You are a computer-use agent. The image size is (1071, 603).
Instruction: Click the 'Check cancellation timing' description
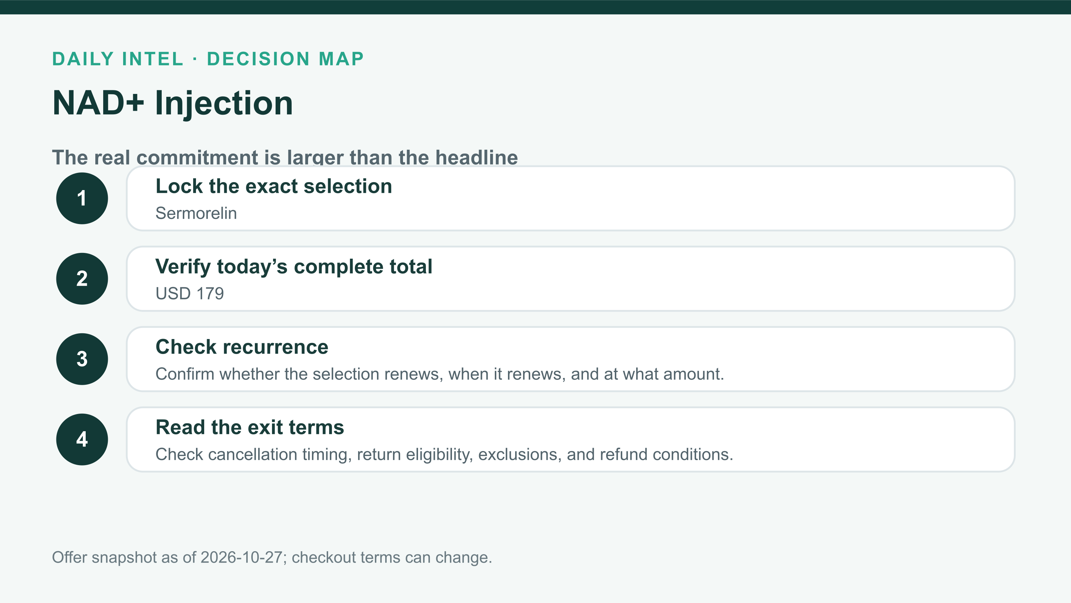tap(444, 454)
